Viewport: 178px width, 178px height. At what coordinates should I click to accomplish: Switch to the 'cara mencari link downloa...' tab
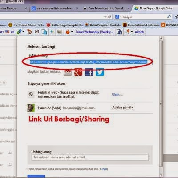tap(55, 8)
